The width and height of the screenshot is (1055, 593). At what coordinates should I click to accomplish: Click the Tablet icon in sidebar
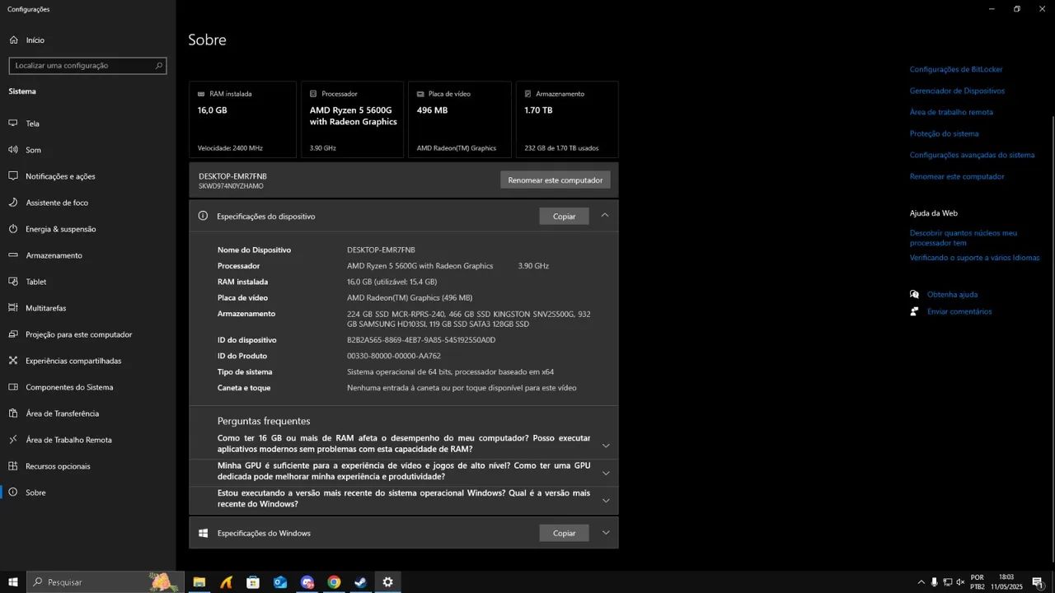pos(13,282)
